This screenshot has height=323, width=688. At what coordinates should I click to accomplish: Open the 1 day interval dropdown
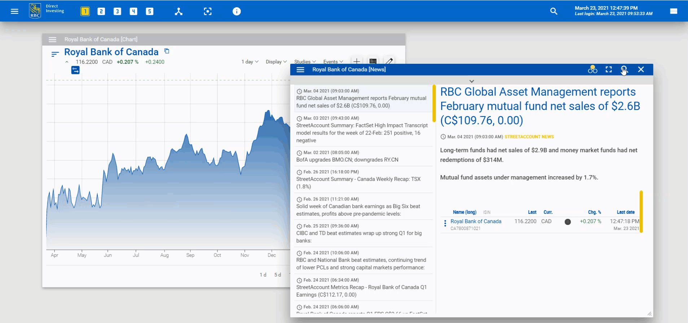250,62
